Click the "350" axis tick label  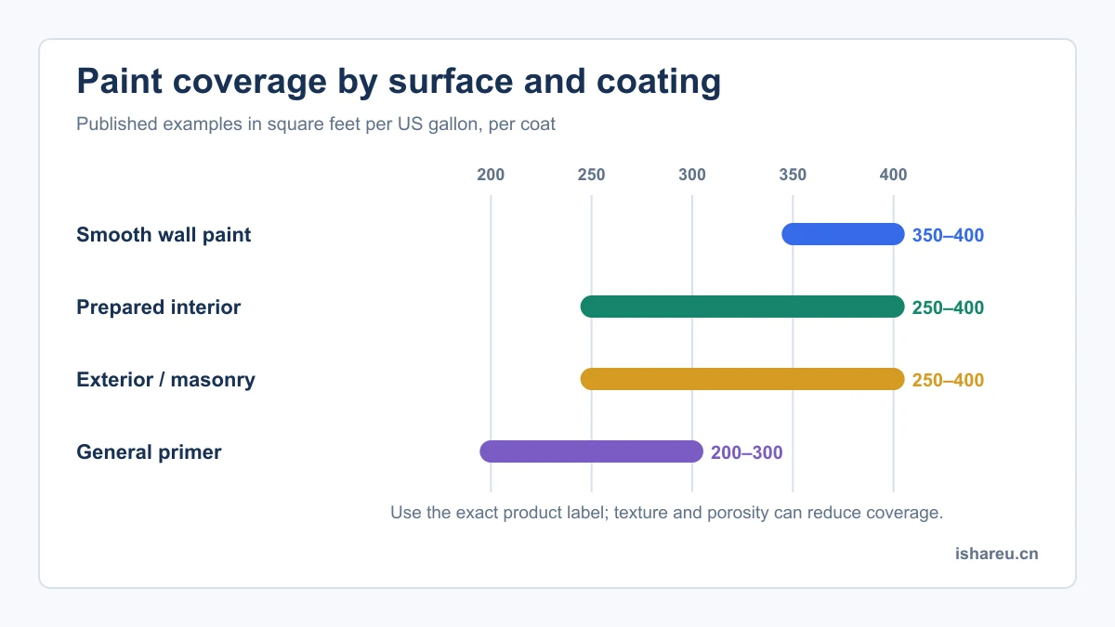tap(793, 175)
